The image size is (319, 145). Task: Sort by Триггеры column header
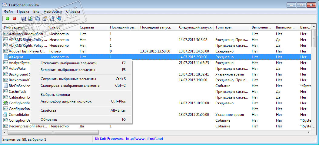(232, 27)
